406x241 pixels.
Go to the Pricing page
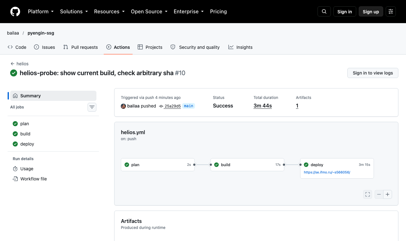click(x=219, y=11)
